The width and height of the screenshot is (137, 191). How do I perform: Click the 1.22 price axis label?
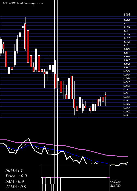coord(127,20)
